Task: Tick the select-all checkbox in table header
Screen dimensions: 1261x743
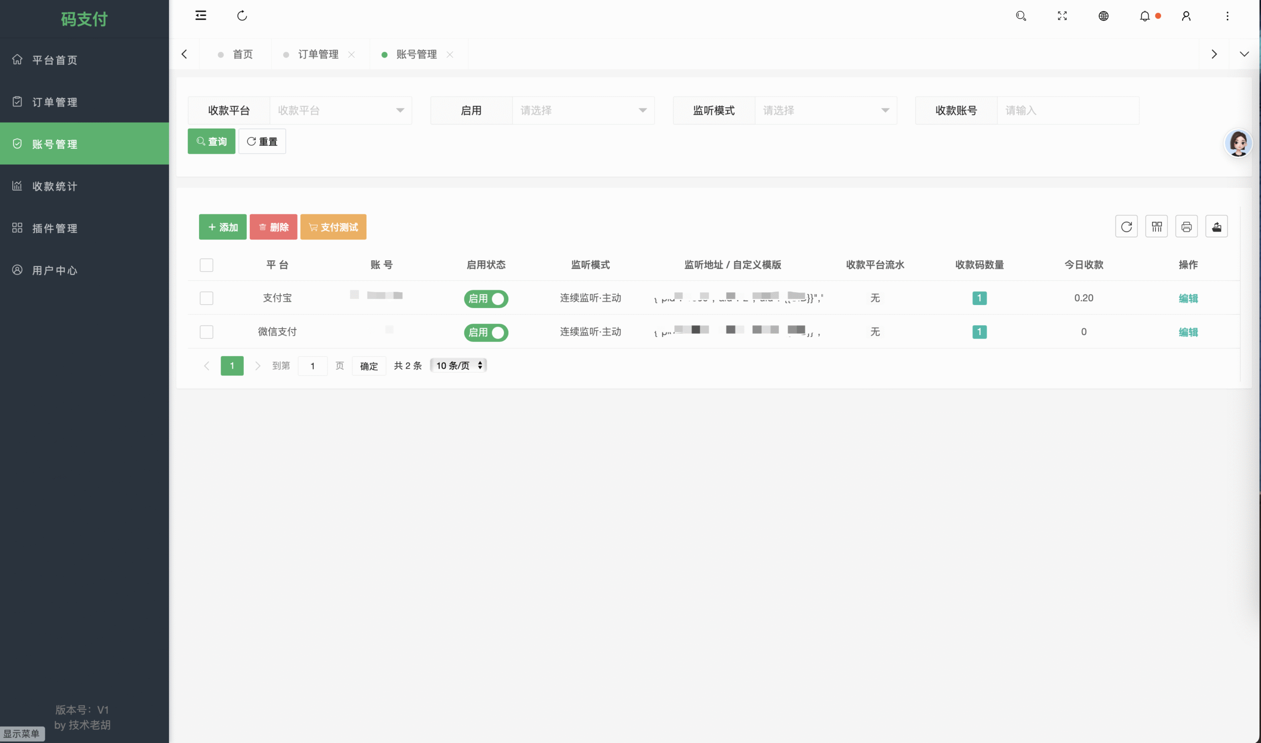Action: (207, 265)
